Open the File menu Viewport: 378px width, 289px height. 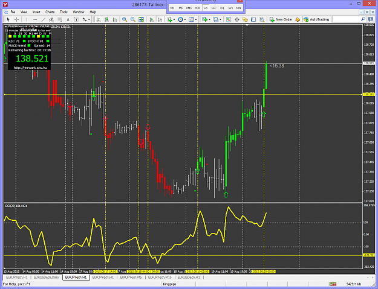[x=13, y=12]
